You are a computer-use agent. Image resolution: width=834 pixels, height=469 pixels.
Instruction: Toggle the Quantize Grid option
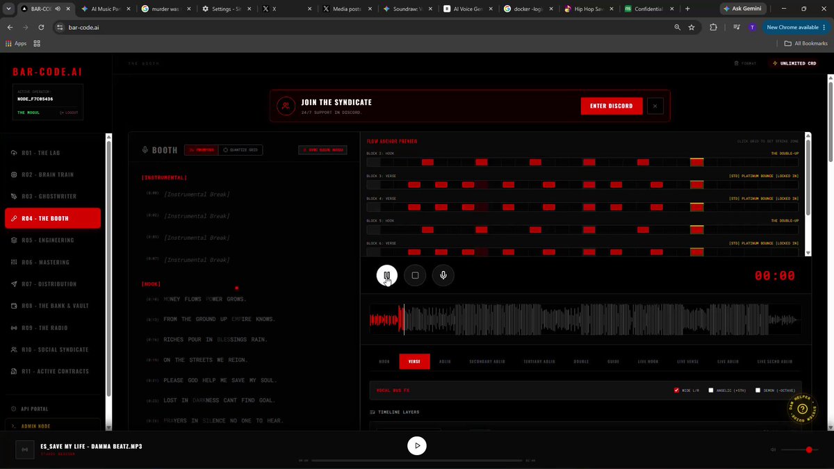tap(240, 149)
